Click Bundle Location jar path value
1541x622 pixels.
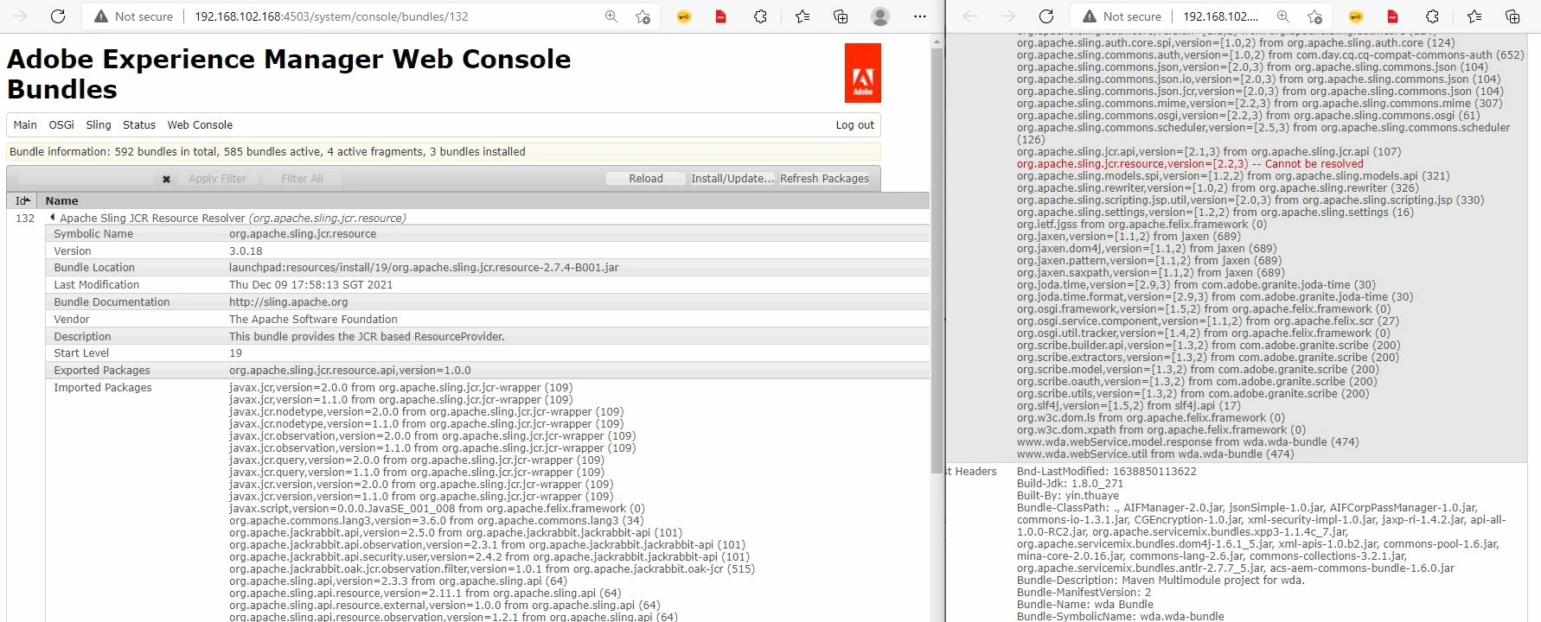(x=424, y=268)
